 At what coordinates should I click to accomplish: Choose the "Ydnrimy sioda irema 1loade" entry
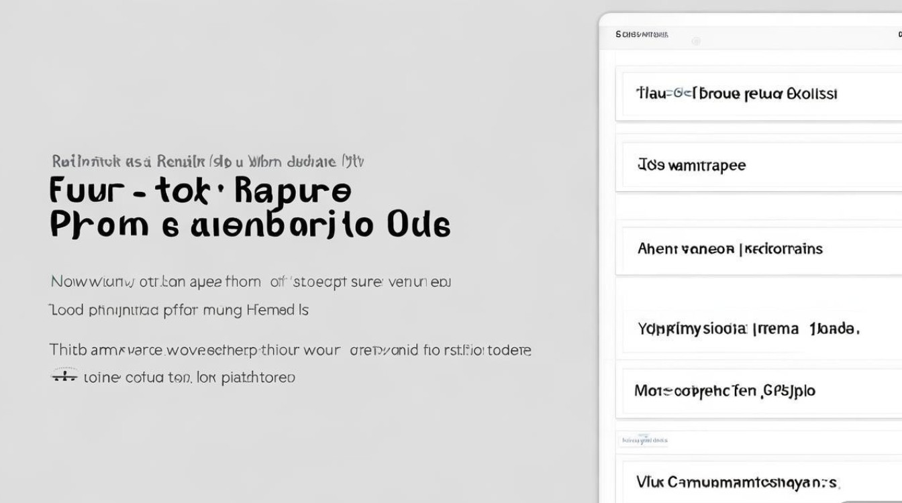748,329
